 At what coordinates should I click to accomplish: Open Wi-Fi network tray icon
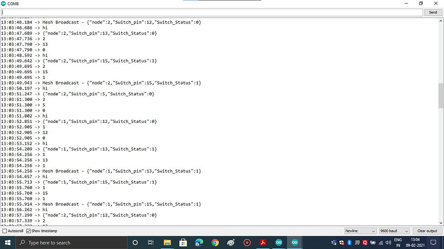[381, 243]
